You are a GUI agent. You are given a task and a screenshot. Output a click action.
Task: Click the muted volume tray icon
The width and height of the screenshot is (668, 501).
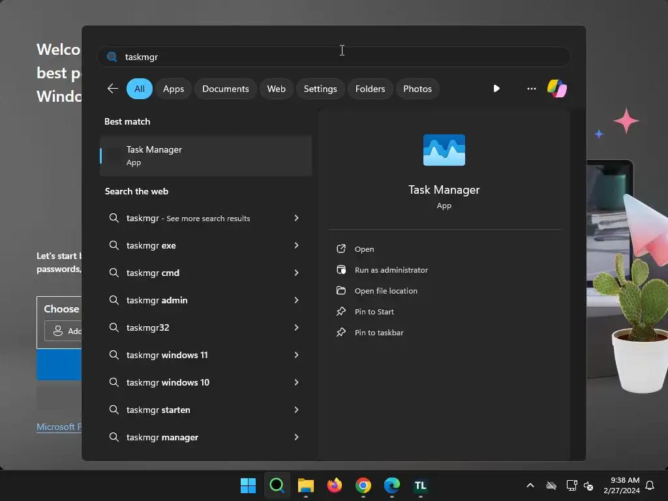point(588,485)
